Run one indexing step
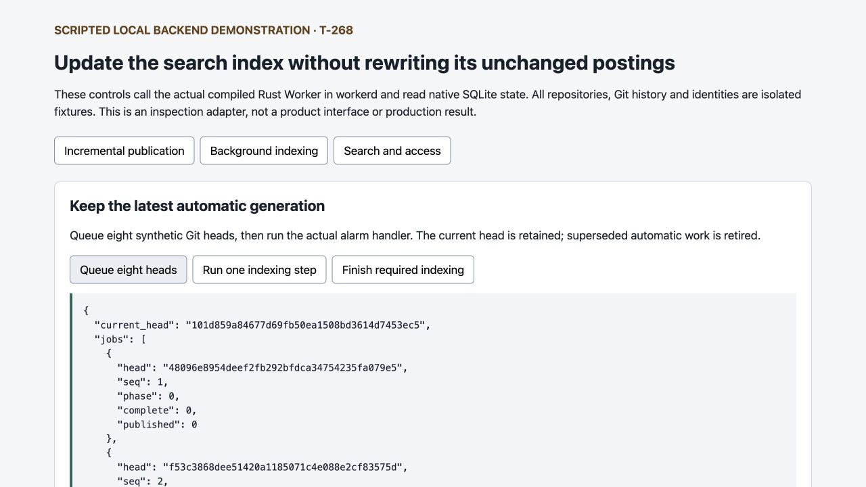Screen dimensions: 866x487 click(260, 270)
